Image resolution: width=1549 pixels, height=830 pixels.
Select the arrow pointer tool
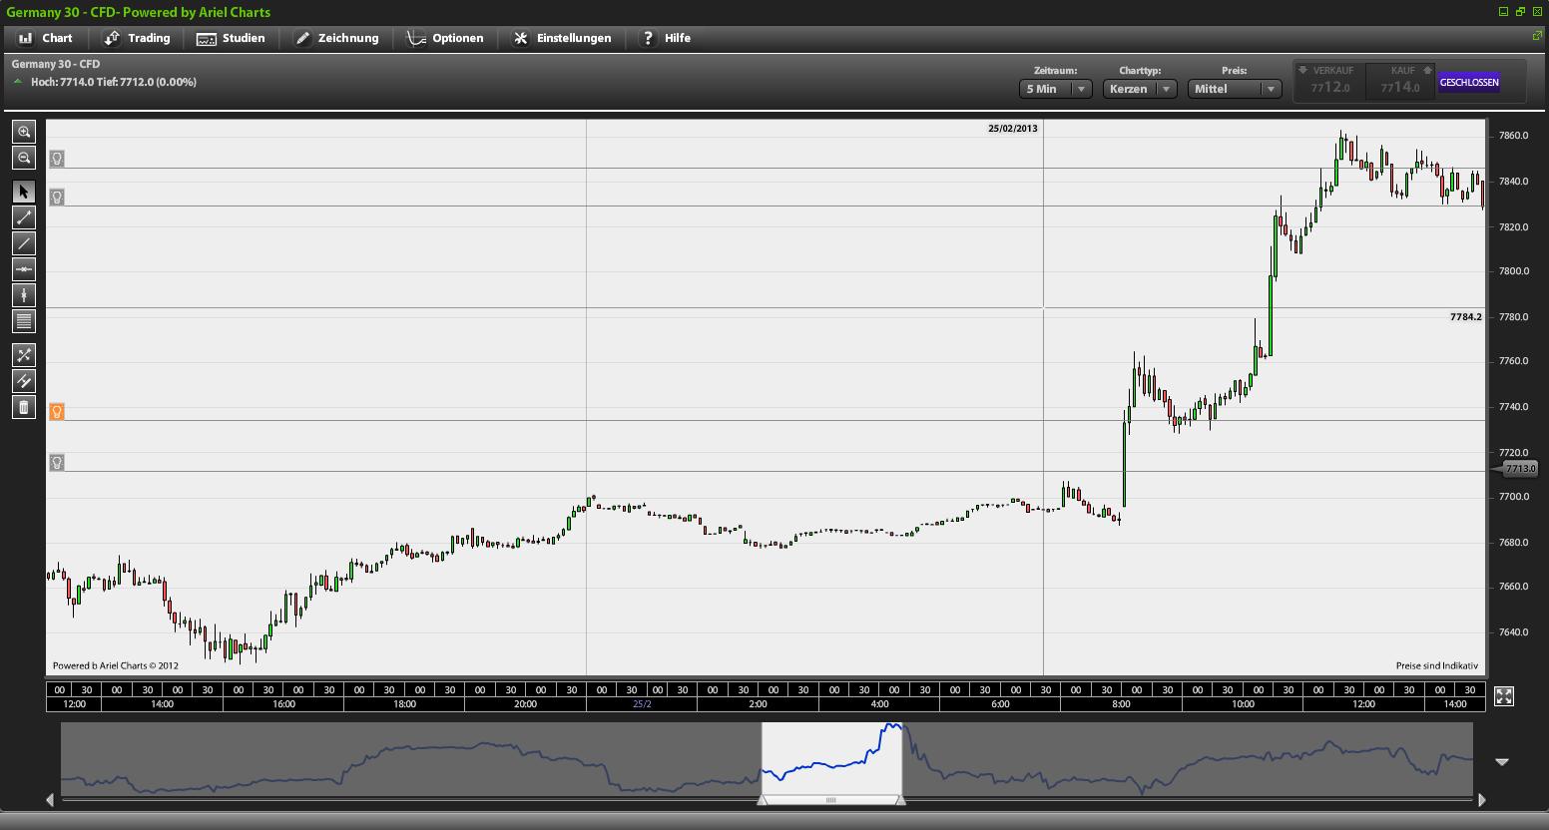pyautogui.click(x=24, y=192)
